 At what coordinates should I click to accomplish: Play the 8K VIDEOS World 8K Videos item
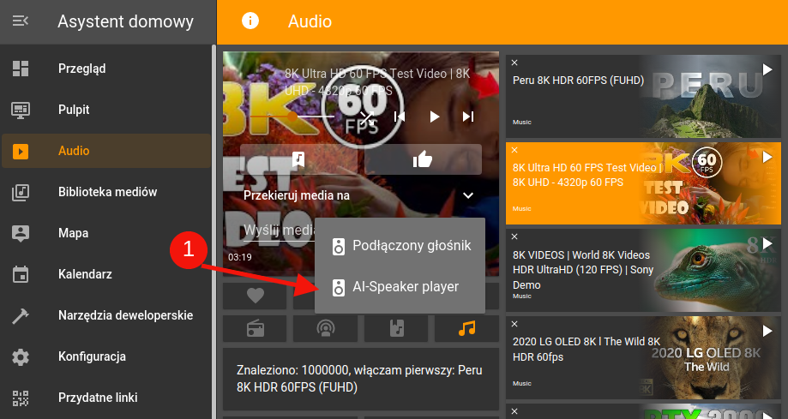767,243
